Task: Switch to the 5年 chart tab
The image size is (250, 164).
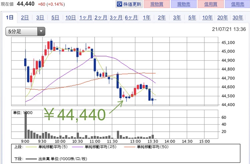Action: click(192, 17)
